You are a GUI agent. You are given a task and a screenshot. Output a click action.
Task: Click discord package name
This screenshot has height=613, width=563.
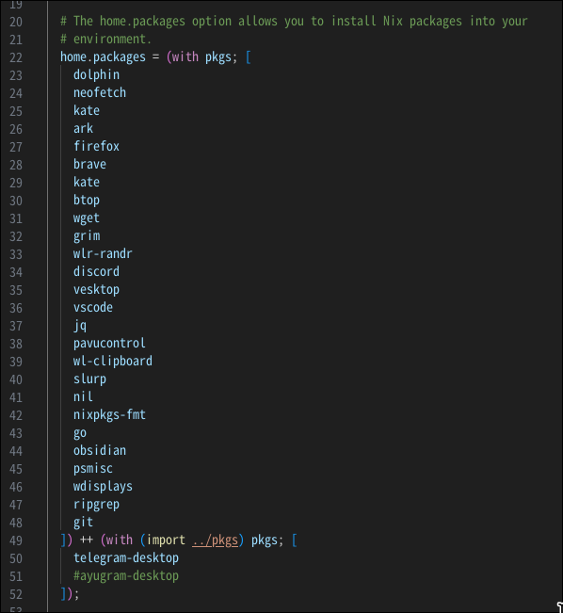(96, 272)
